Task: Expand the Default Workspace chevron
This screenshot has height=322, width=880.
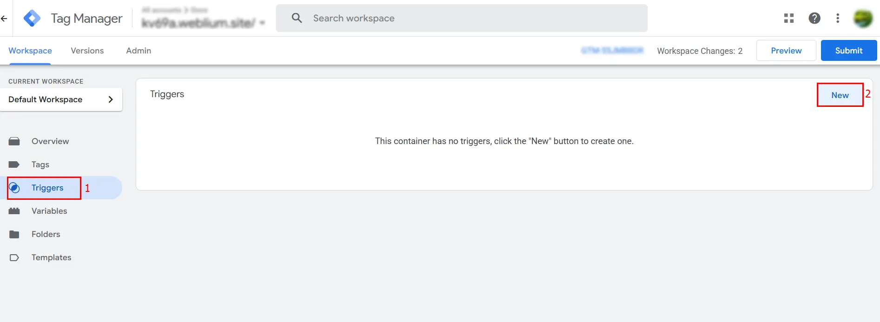Action: pos(111,99)
